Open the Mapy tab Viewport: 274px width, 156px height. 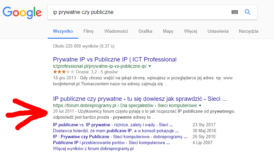click(168, 31)
